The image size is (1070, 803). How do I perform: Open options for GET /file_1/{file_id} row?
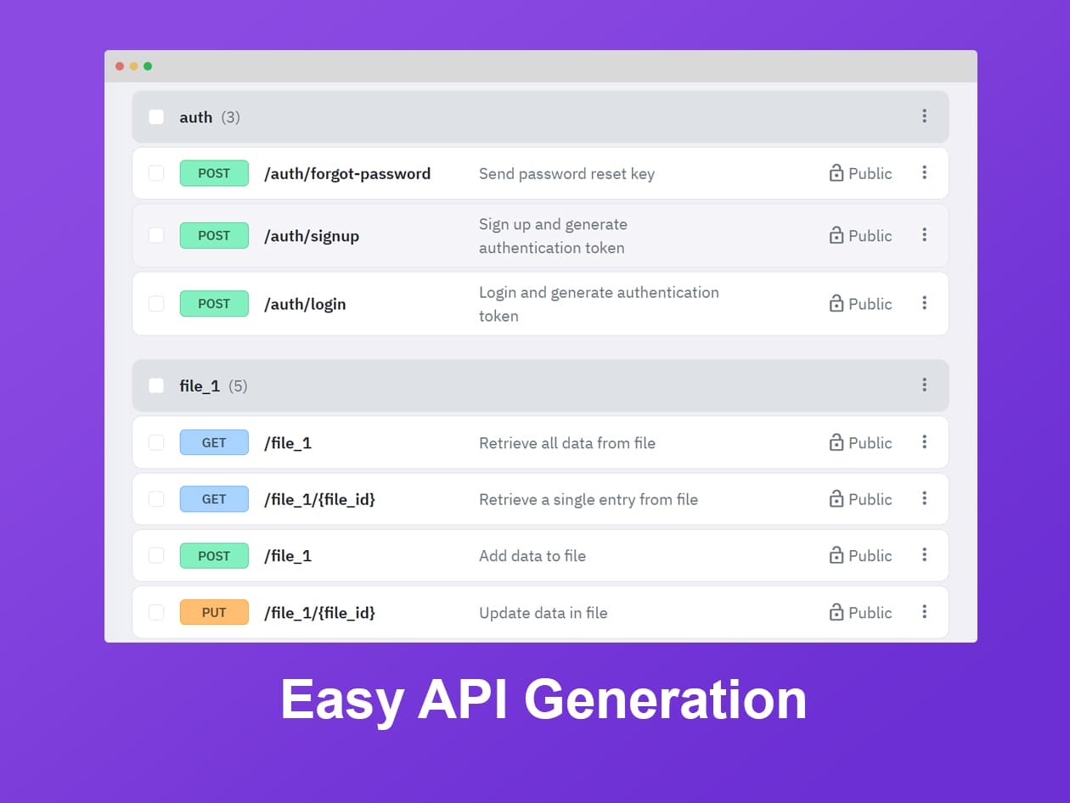[924, 499]
